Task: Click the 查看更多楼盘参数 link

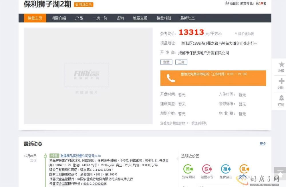Action: pos(172,123)
